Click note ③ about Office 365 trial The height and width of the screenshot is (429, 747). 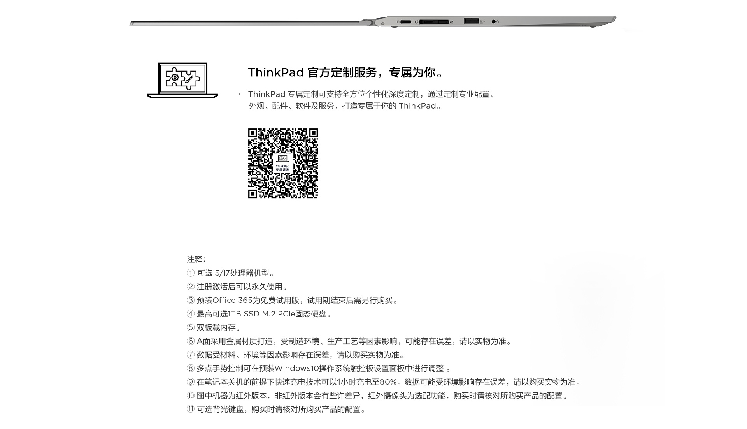tap(293, 300)
